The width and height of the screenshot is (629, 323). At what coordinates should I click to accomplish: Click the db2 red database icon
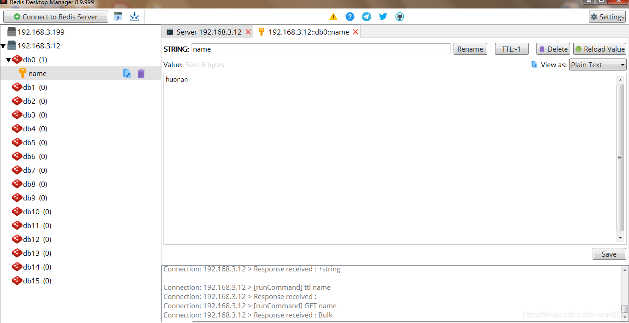coord(17,101)
